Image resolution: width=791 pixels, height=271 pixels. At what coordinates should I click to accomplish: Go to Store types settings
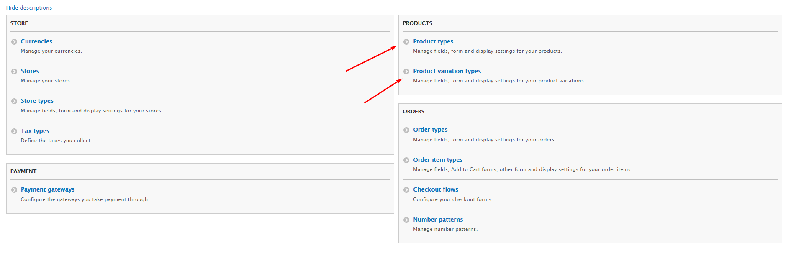[x=37, y=101]
